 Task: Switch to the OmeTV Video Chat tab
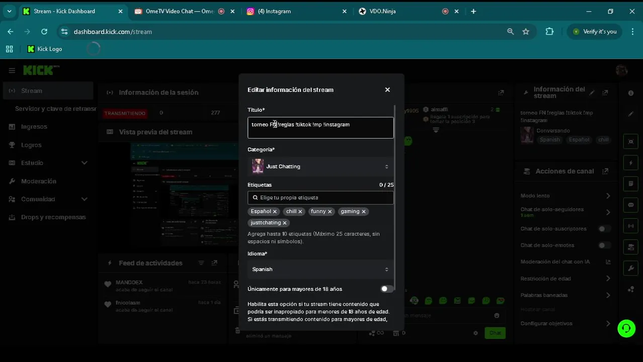point(180,11)
